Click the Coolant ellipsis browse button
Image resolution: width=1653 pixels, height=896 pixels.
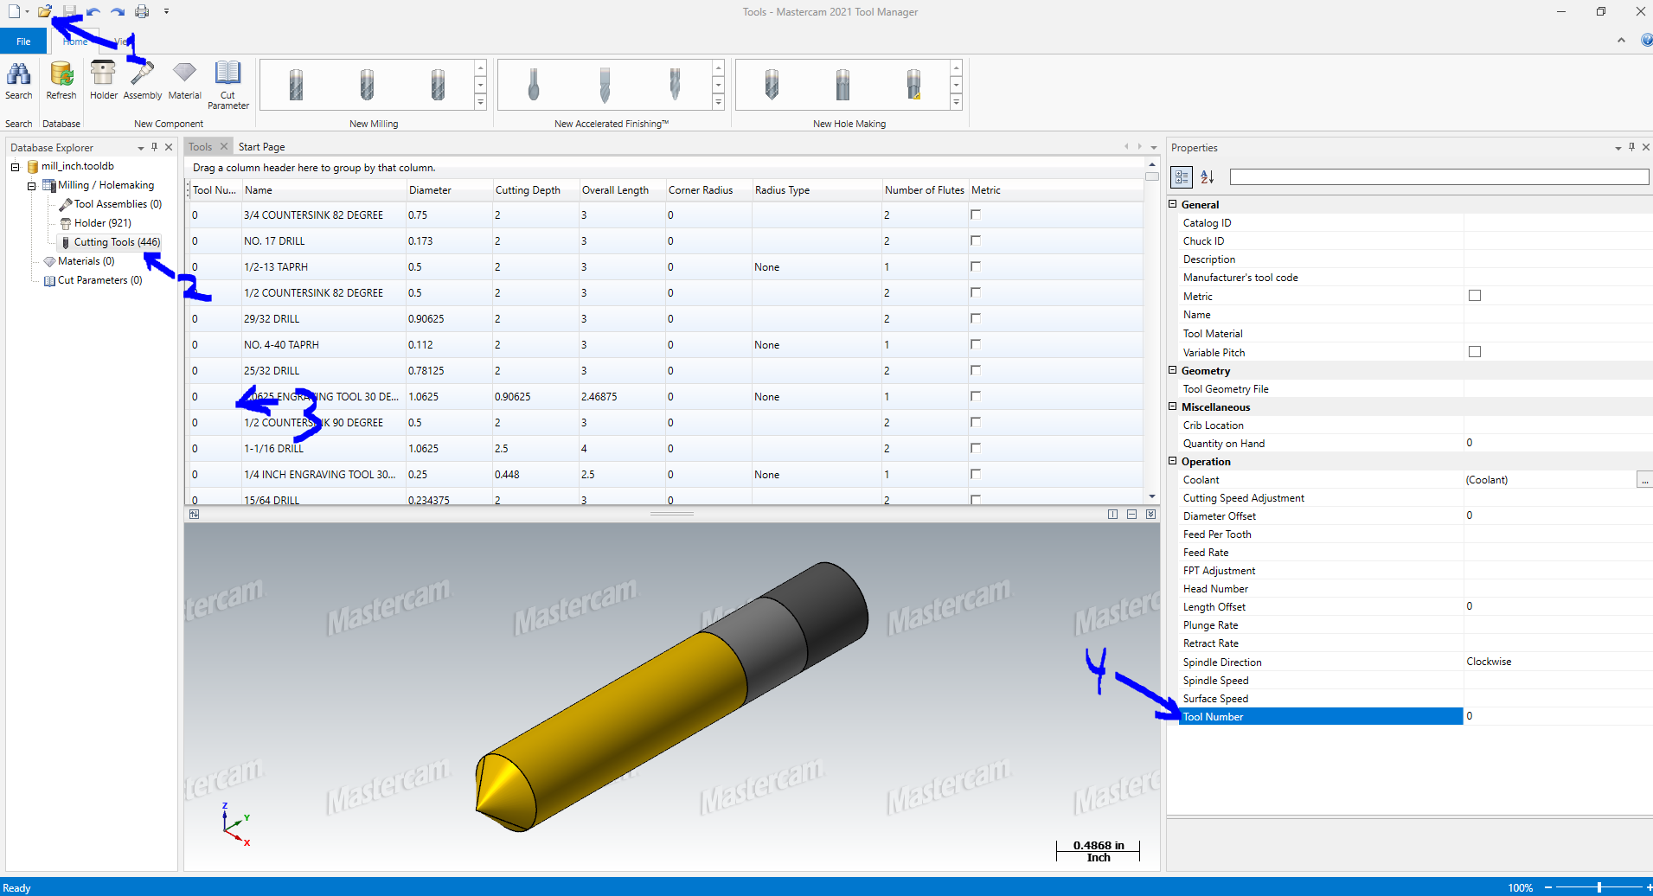1644,480
